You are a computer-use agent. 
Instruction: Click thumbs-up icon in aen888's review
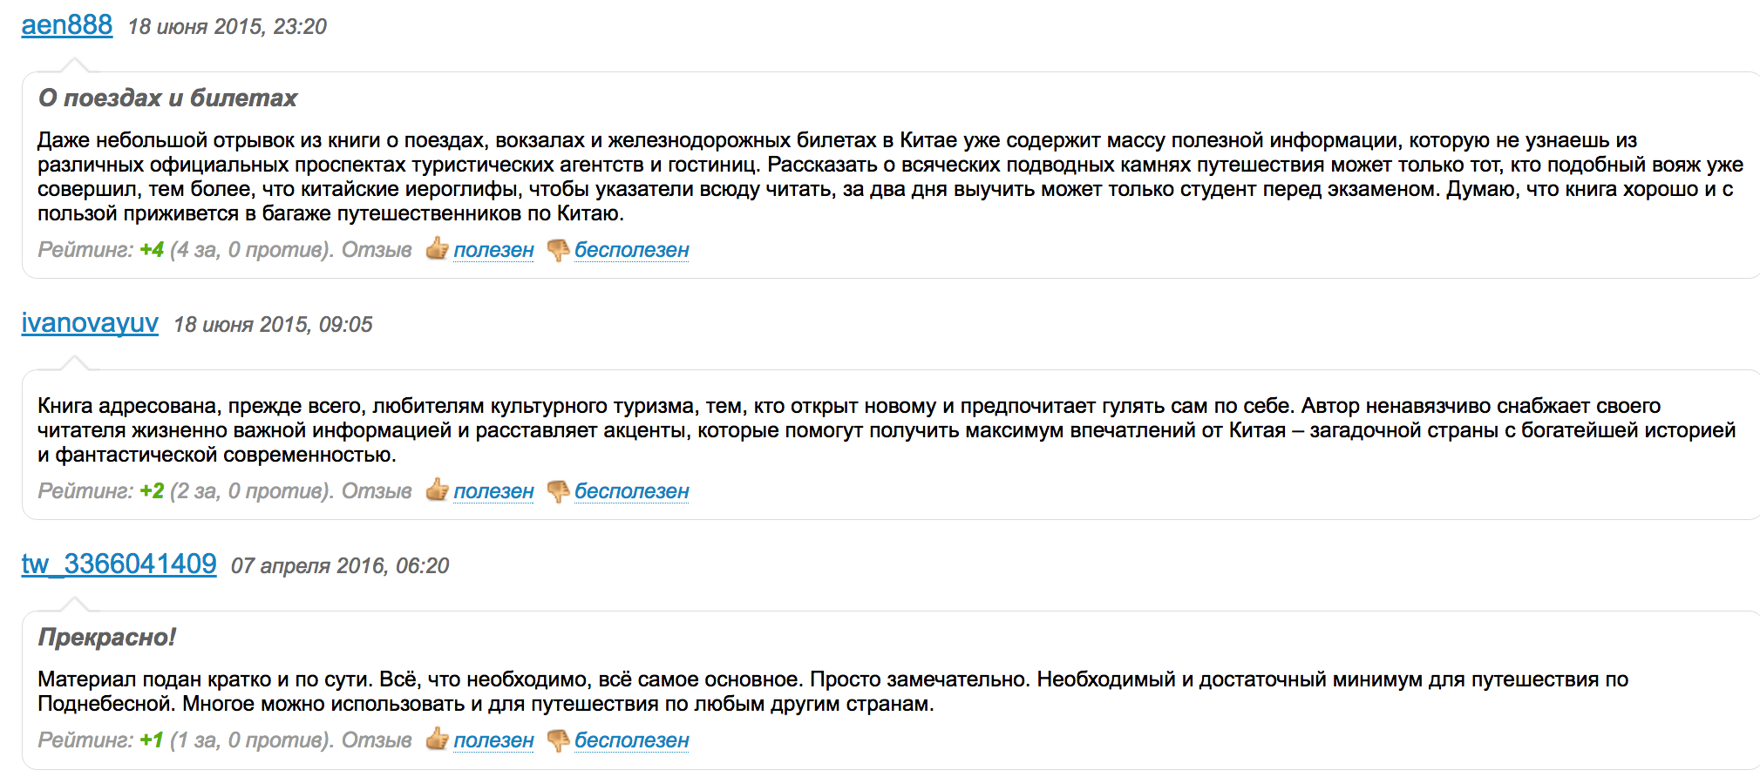coord(437,249)
